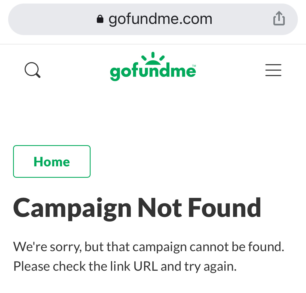Select the apology message text
This screenshot has height=293, width=306.
click(149, 255)
